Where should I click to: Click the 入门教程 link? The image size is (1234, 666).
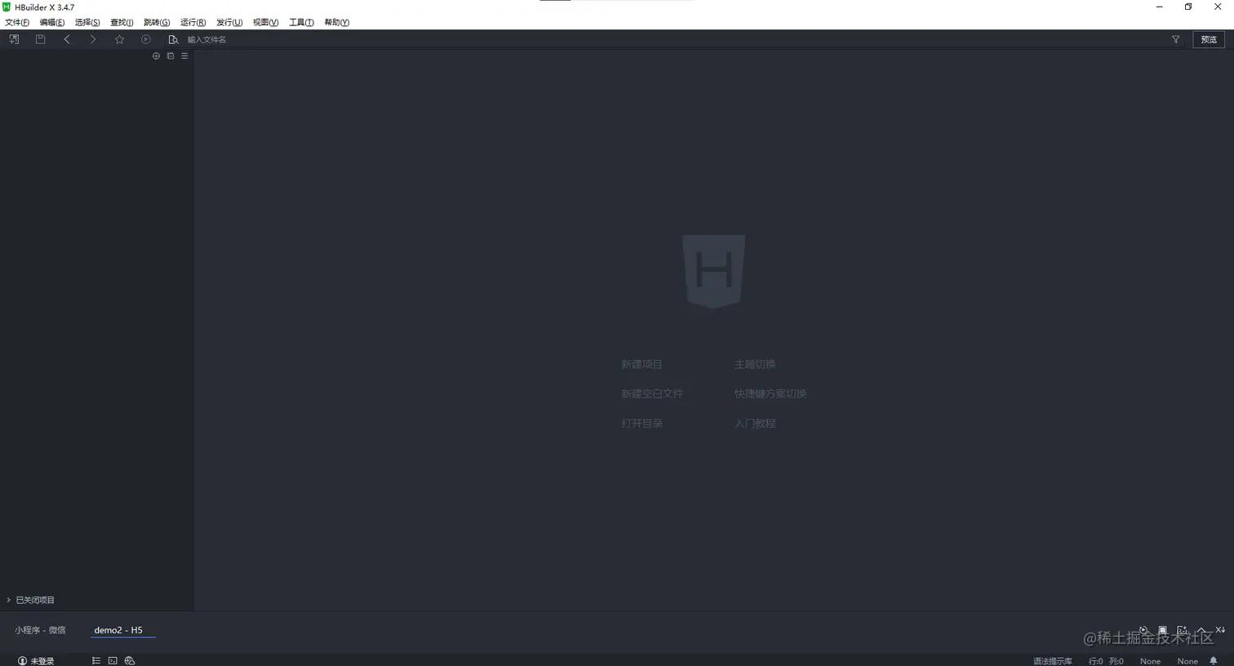(x=755, y=424)
